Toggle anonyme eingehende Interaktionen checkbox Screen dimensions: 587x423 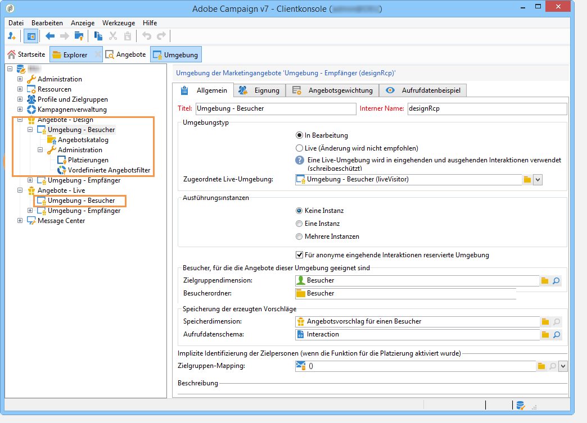pos(299,255)
